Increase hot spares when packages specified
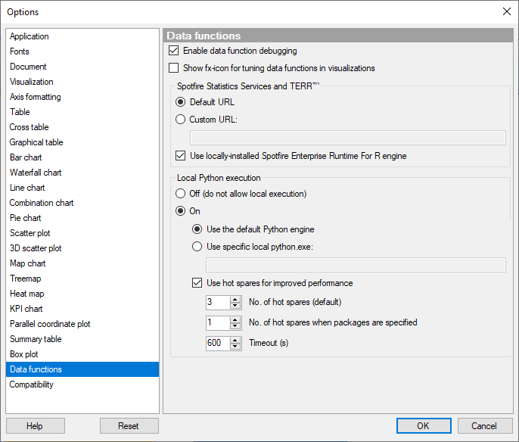Screen dimensions: 519x442 point(235,319)
